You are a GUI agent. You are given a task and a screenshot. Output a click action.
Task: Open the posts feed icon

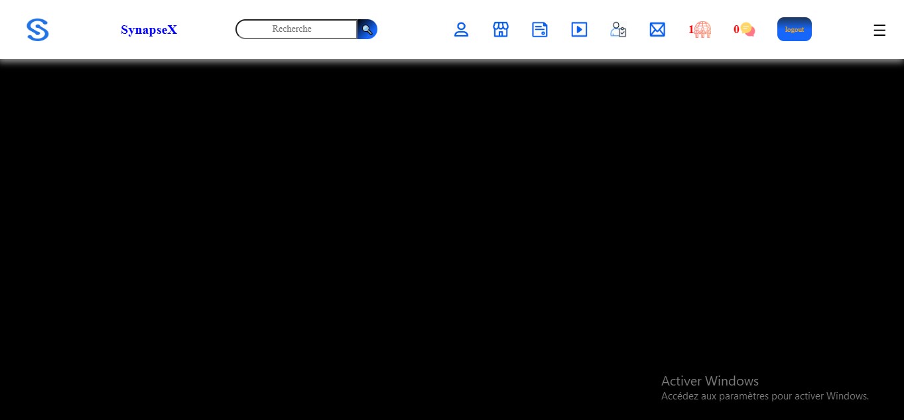click(540, 30)
